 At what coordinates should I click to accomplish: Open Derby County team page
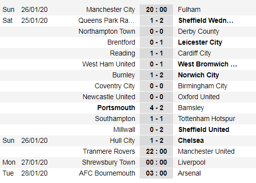coord(198,31)
